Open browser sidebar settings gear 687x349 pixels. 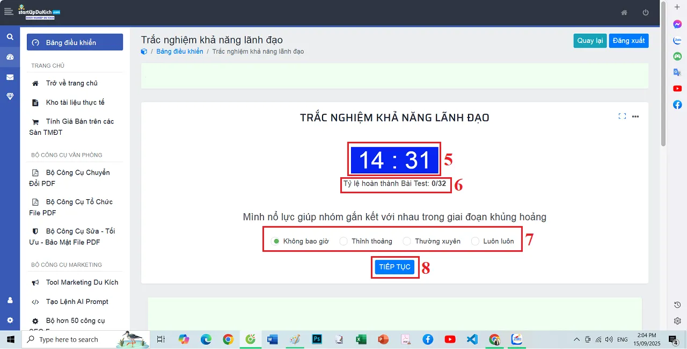pos(677,321)
